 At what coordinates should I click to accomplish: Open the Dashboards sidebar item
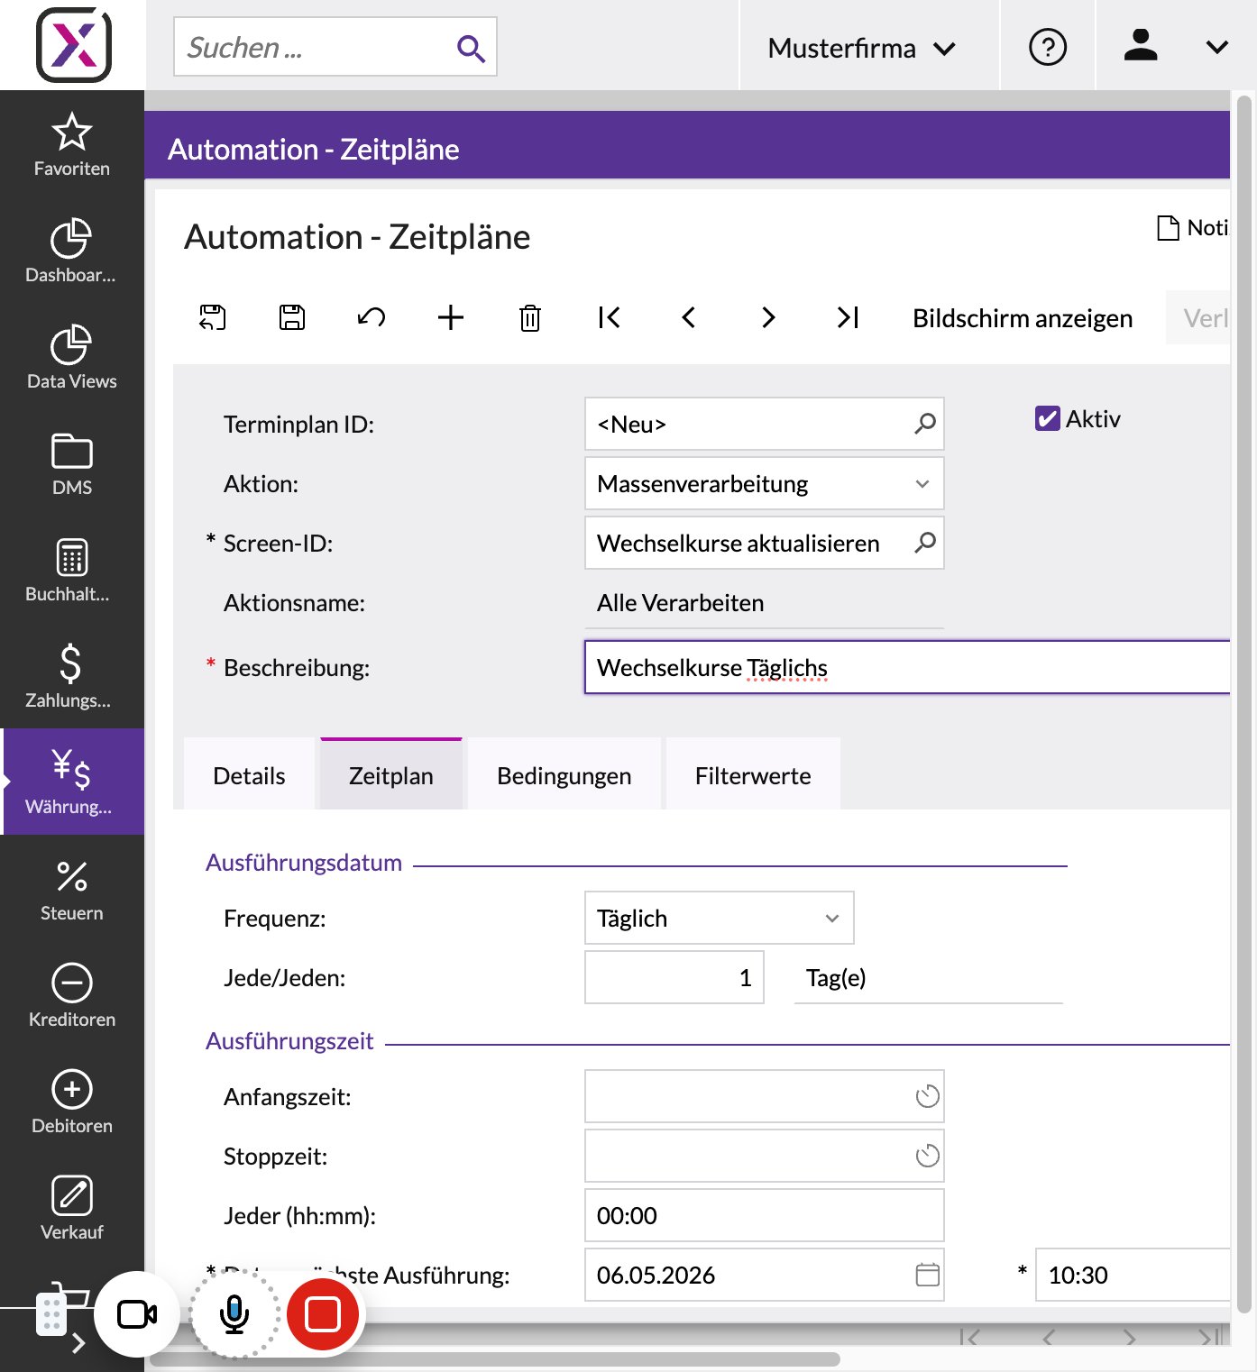72,251
